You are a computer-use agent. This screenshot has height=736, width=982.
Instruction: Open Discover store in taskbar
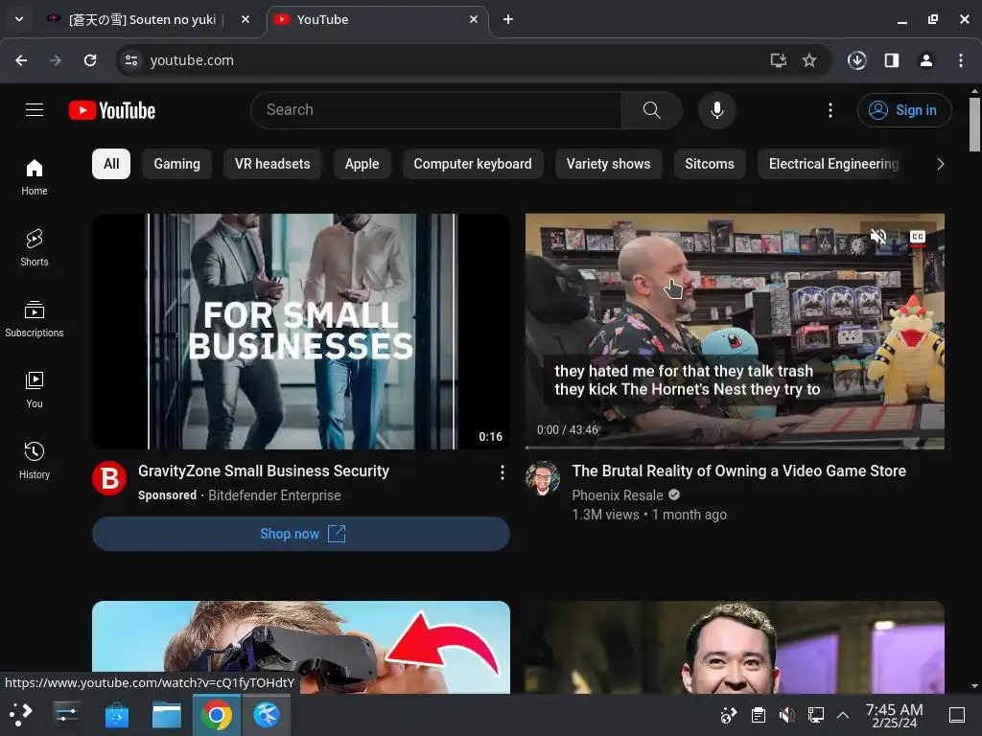pyautogui.click(x=116, y=715)
